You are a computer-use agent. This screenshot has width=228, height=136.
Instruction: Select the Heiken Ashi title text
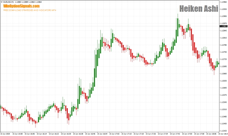click(199, 9)
